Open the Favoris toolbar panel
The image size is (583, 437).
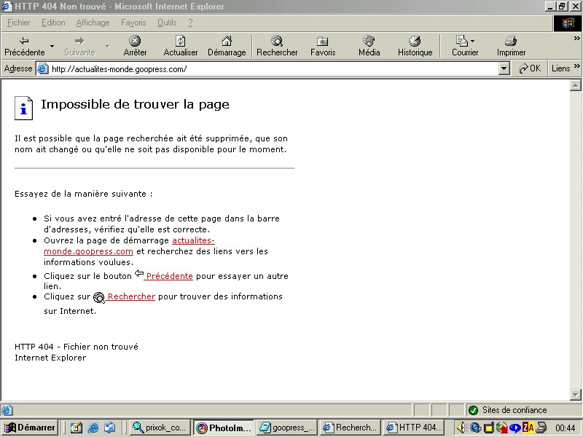point(323,46)
